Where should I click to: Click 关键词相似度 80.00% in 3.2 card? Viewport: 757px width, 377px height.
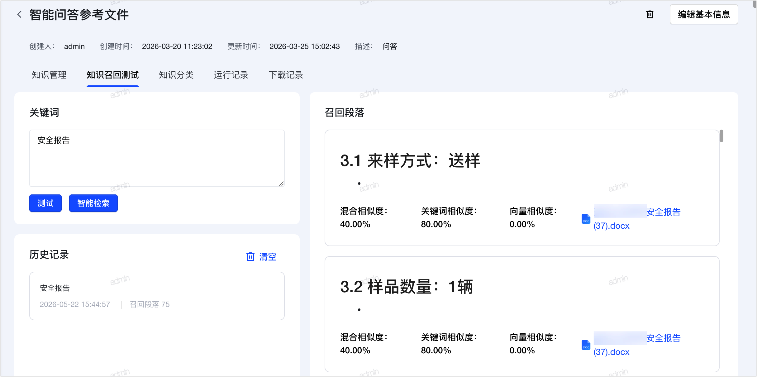(x=449, y=344)
